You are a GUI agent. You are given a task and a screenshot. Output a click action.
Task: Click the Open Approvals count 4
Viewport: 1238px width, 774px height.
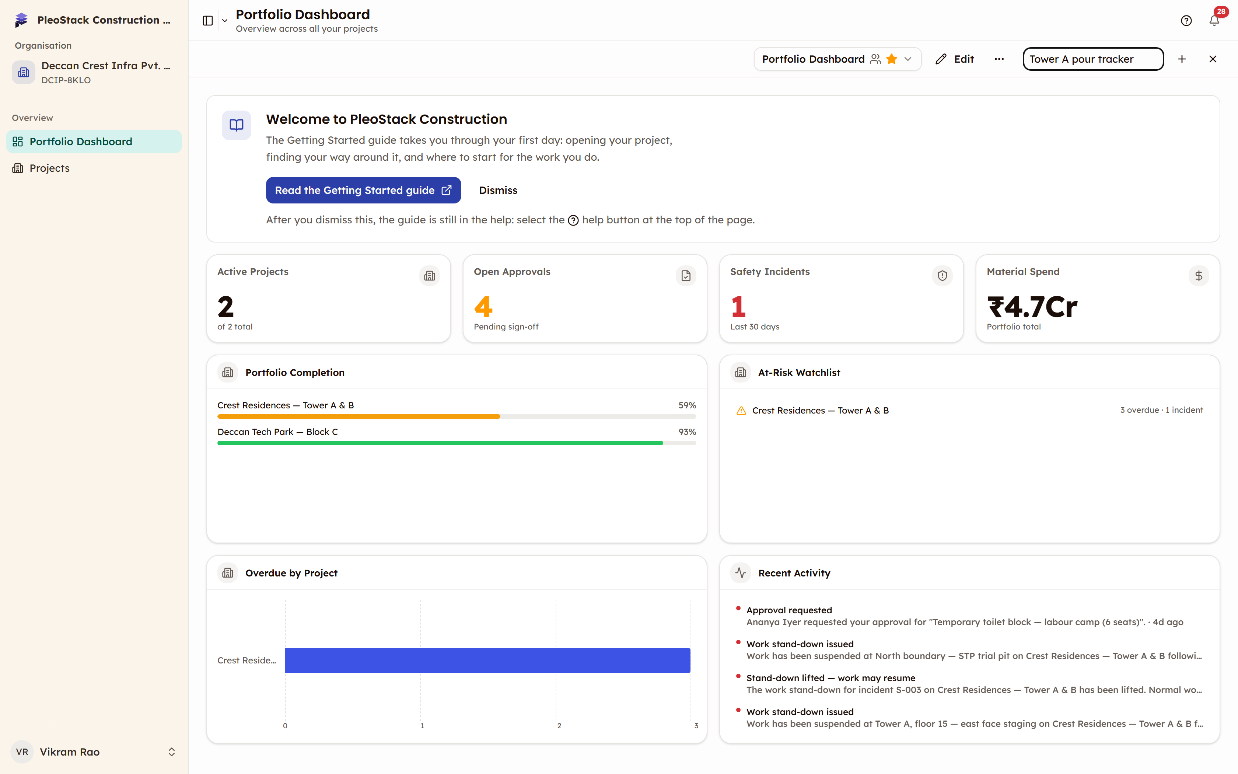[483, 307]
